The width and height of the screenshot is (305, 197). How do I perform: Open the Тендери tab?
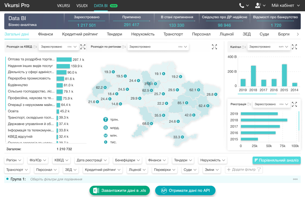tap(115, 34)
